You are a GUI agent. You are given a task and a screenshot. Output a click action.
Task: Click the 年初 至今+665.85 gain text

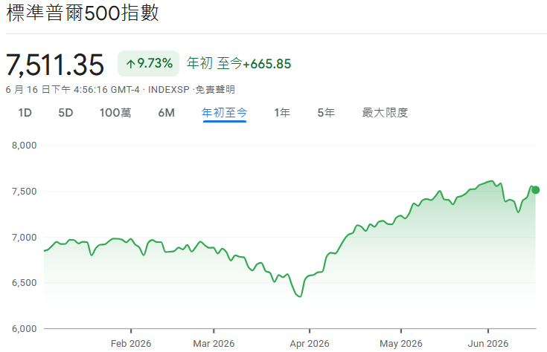click(x=239, y=63)
